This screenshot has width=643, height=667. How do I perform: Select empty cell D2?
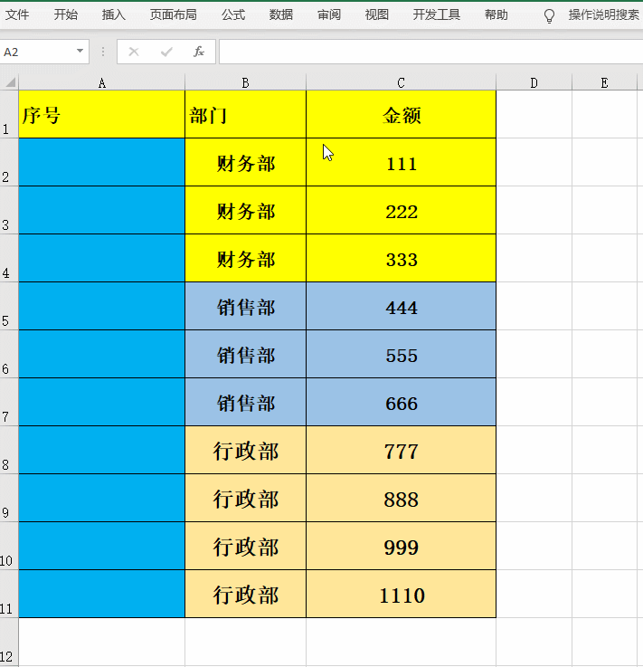(x=534, y=162)
